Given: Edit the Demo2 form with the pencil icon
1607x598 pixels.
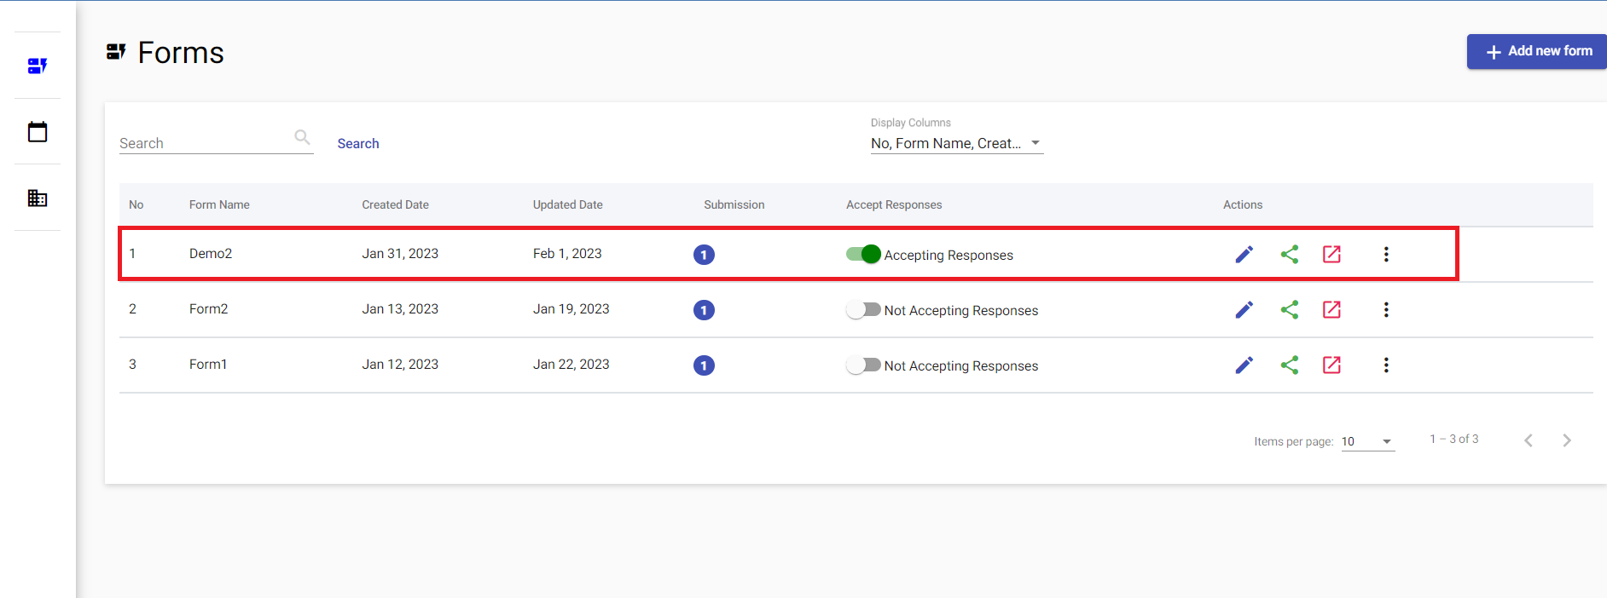Looking at the screenshot, I should coord(1244,254).
